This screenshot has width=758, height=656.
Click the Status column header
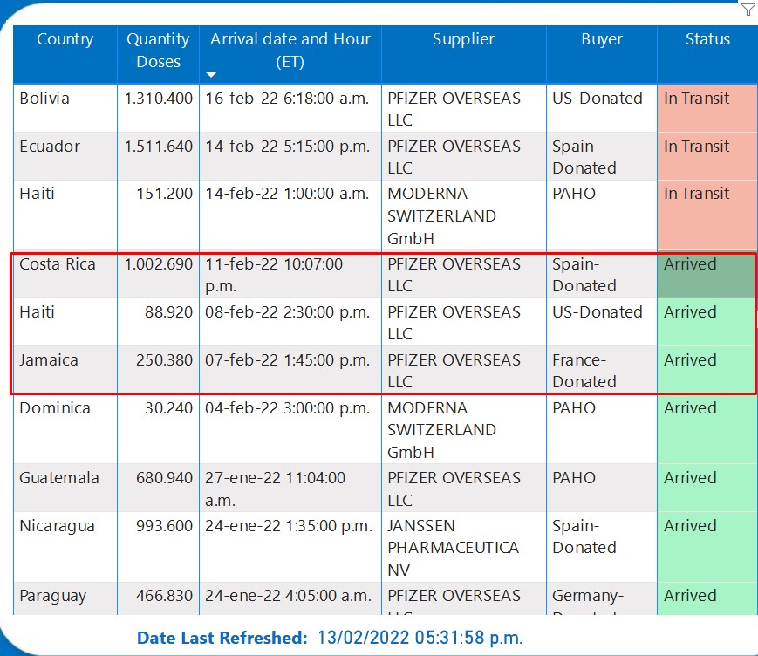[707, 39]
